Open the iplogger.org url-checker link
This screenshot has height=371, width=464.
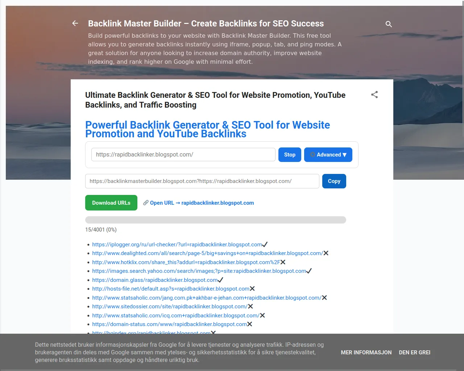[x=177, y=245]
